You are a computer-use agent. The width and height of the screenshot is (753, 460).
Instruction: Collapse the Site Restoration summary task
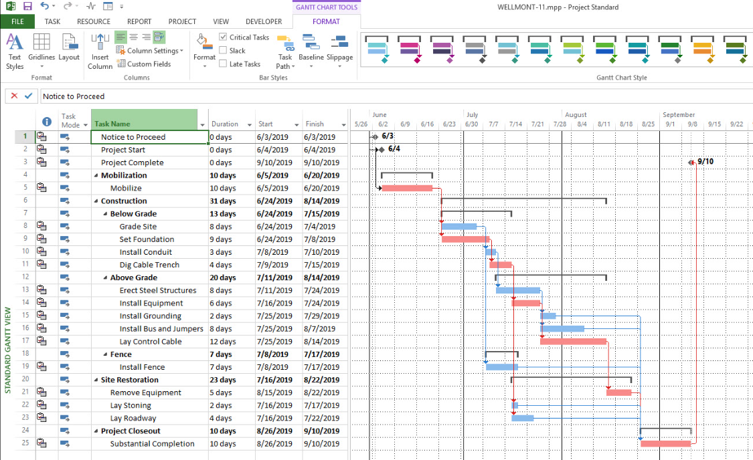point(96,380)
